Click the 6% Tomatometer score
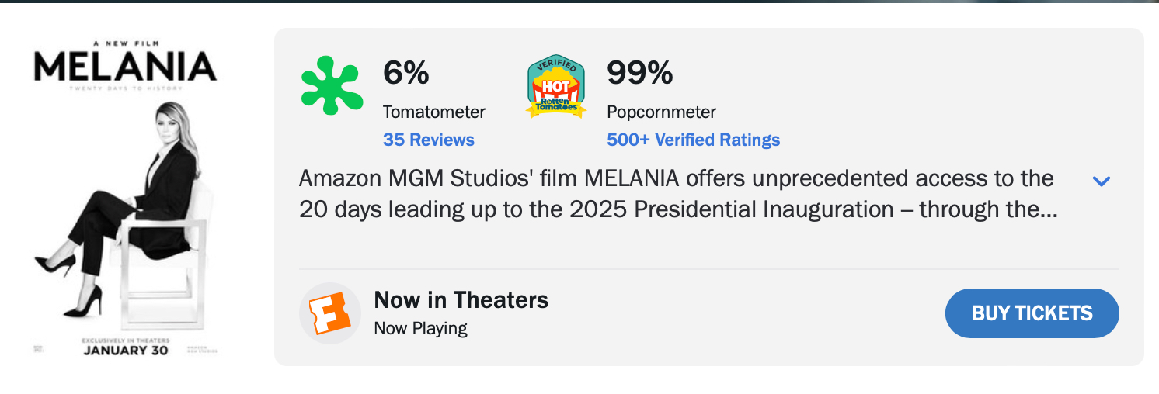The width and height of the screenshot is (1159, 394). tap(405, 73)
